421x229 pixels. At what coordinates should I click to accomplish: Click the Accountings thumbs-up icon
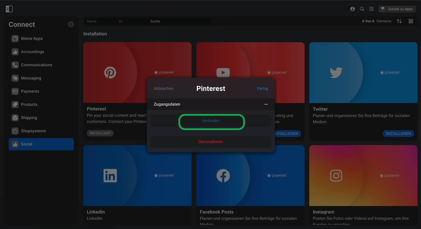15,52
